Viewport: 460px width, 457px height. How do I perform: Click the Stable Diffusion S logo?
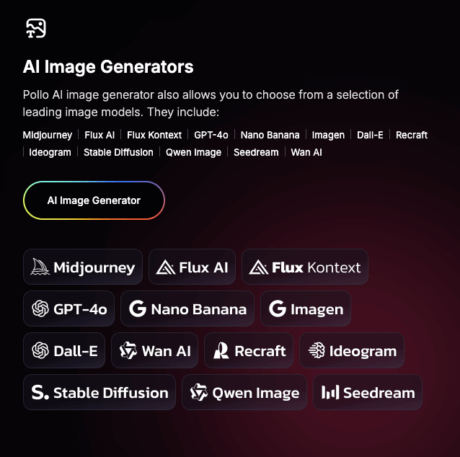coord(40,393)
